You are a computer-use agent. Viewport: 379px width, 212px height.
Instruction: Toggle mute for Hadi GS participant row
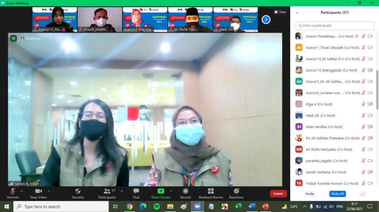tap(363, 115)
